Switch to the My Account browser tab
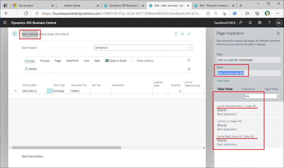The width and height of the screenshot is (284, 168). click(34, 6)
